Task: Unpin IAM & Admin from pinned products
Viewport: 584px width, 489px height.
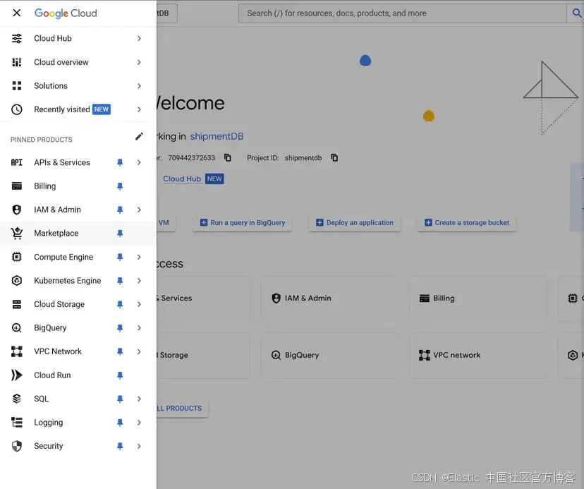Action: [x=120, y=210]
